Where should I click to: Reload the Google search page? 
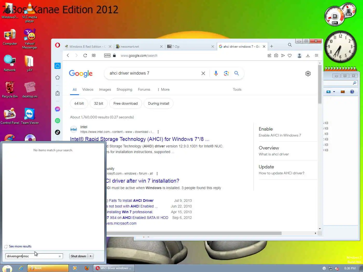[x=85, y=55]
